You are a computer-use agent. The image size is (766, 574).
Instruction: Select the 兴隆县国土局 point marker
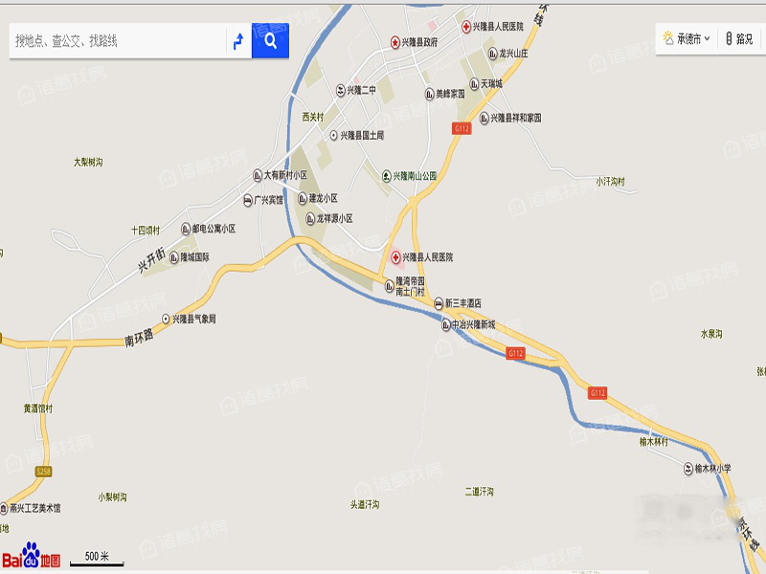pyautogui.click(x=333, y=135)
